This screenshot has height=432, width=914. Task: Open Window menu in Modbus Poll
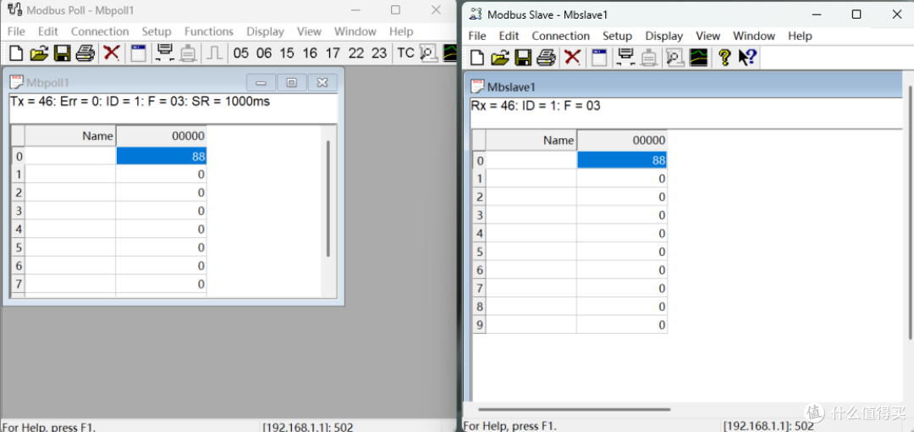pyautogui.click(x=355, y=31)
